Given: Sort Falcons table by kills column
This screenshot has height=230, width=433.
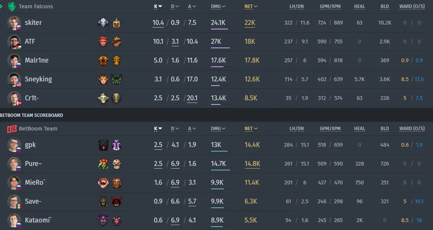Looking at the screenshot, I should click(x=158, y=6).
